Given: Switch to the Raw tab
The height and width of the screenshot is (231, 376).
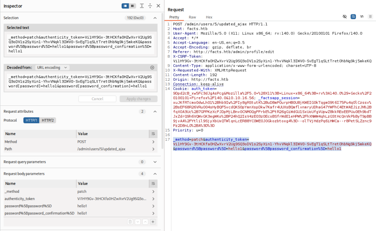Looking at the screenshot, I should tap(192, 17).
